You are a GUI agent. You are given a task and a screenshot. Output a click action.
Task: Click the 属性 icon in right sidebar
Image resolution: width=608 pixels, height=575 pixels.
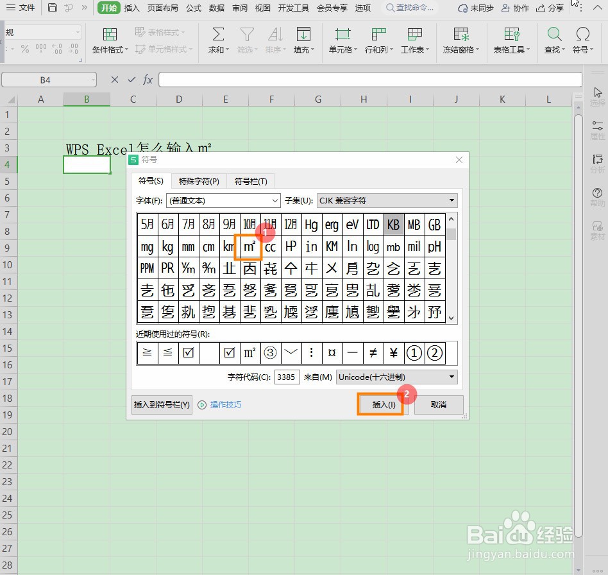point(598,130)
